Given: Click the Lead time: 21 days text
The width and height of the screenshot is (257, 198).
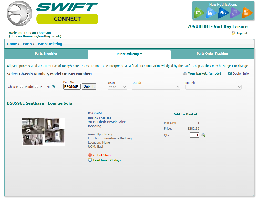Looking at the screenshot, I should point(107,160).
